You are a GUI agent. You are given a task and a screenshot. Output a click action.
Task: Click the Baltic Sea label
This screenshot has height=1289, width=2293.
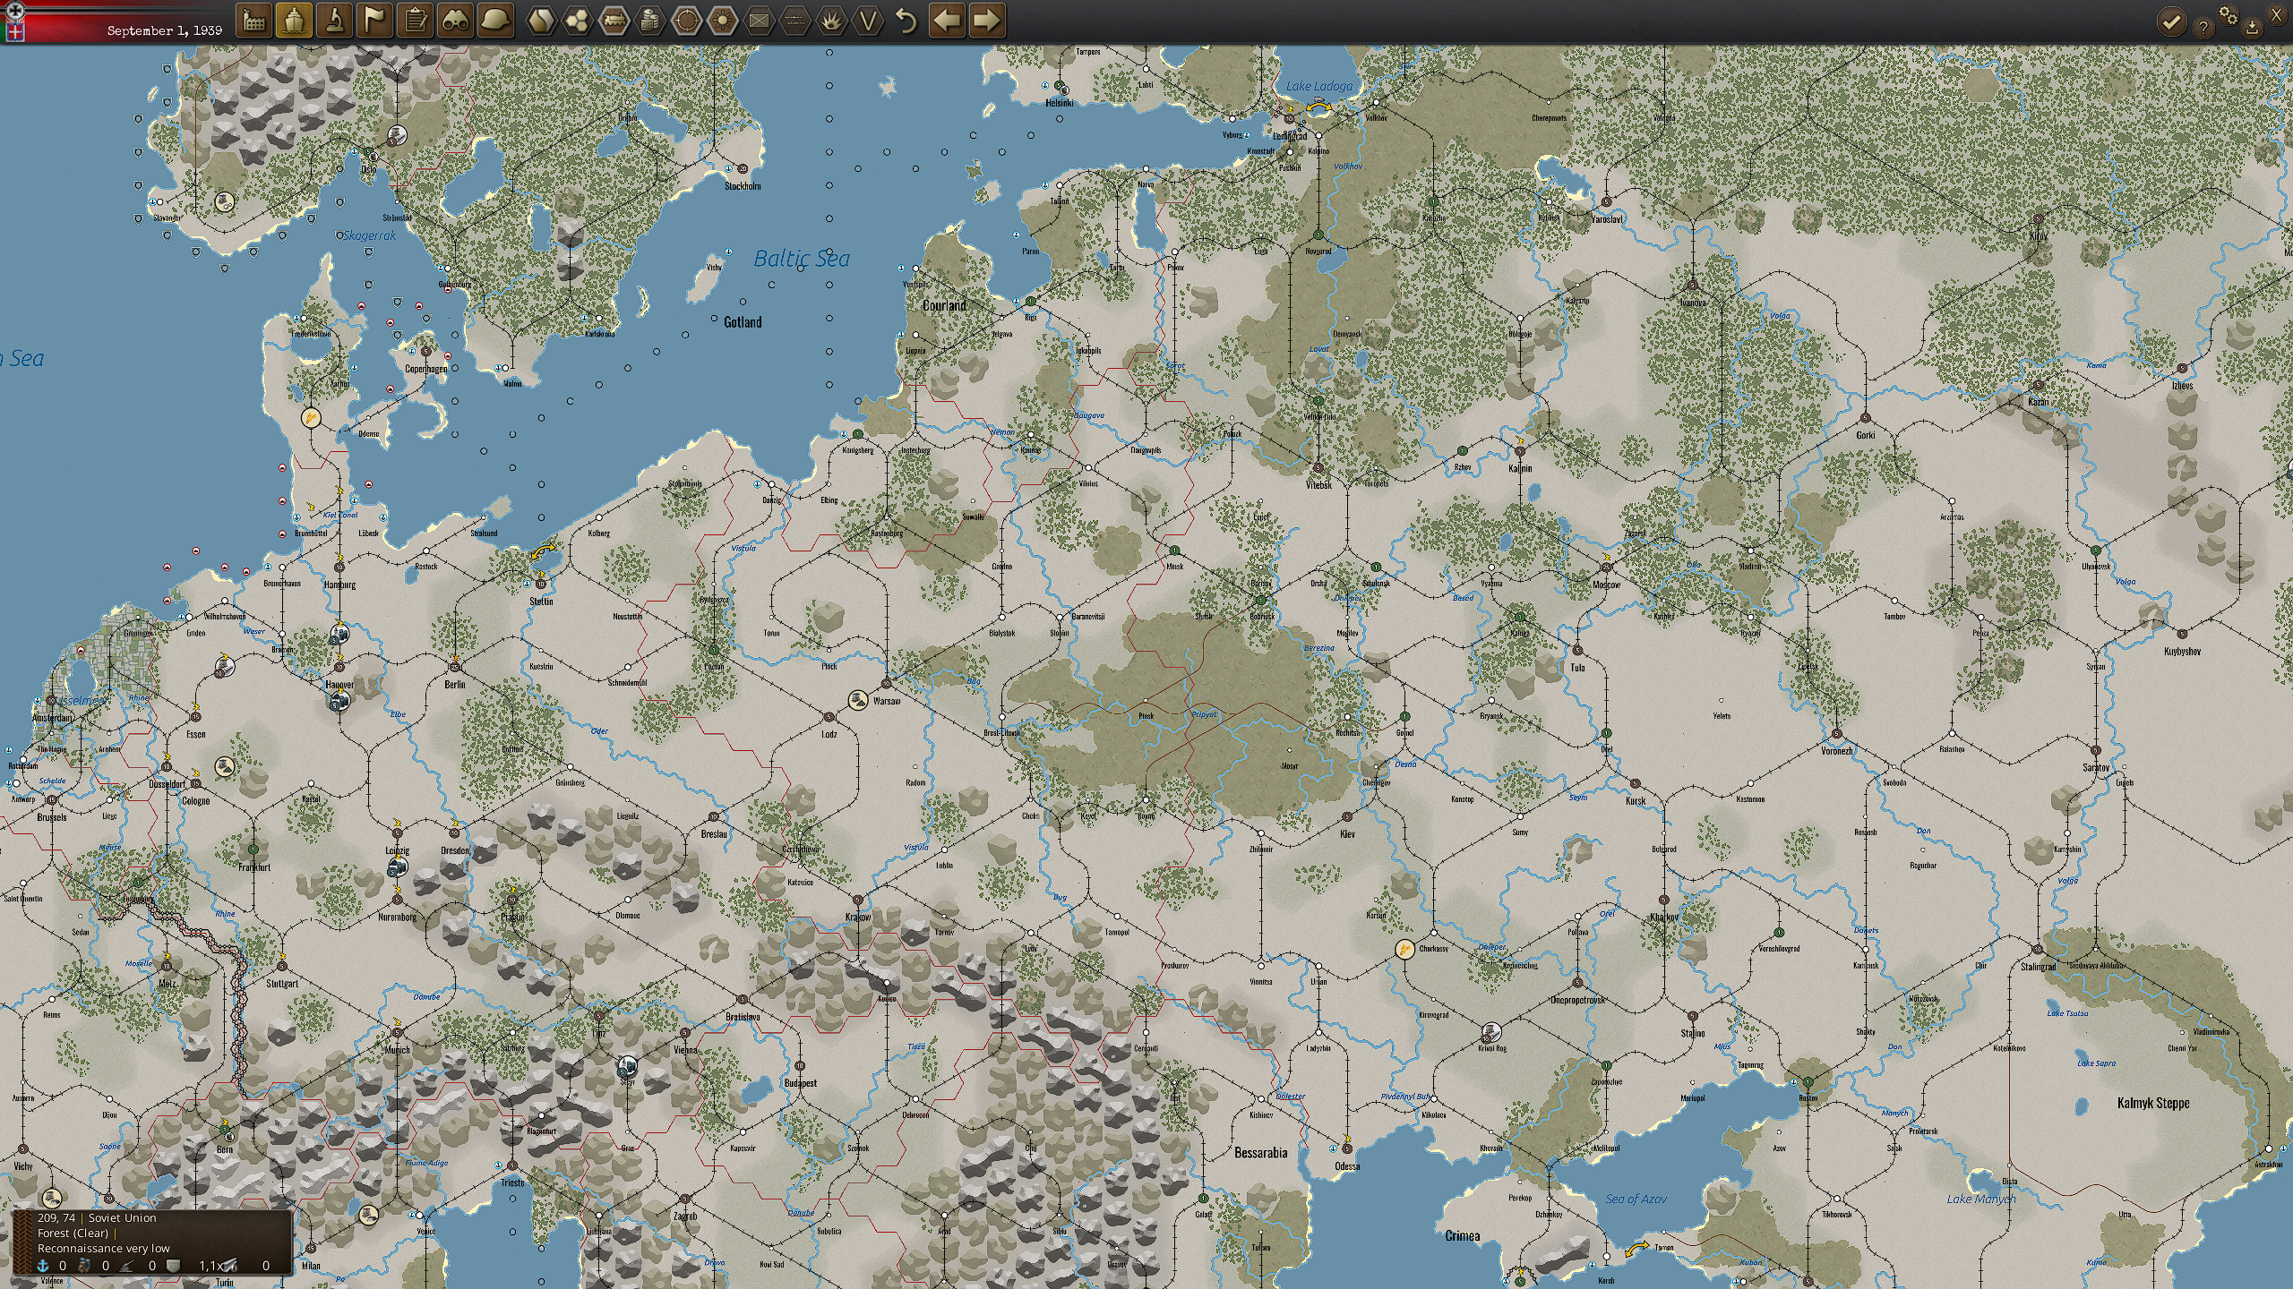coord(801,259)
